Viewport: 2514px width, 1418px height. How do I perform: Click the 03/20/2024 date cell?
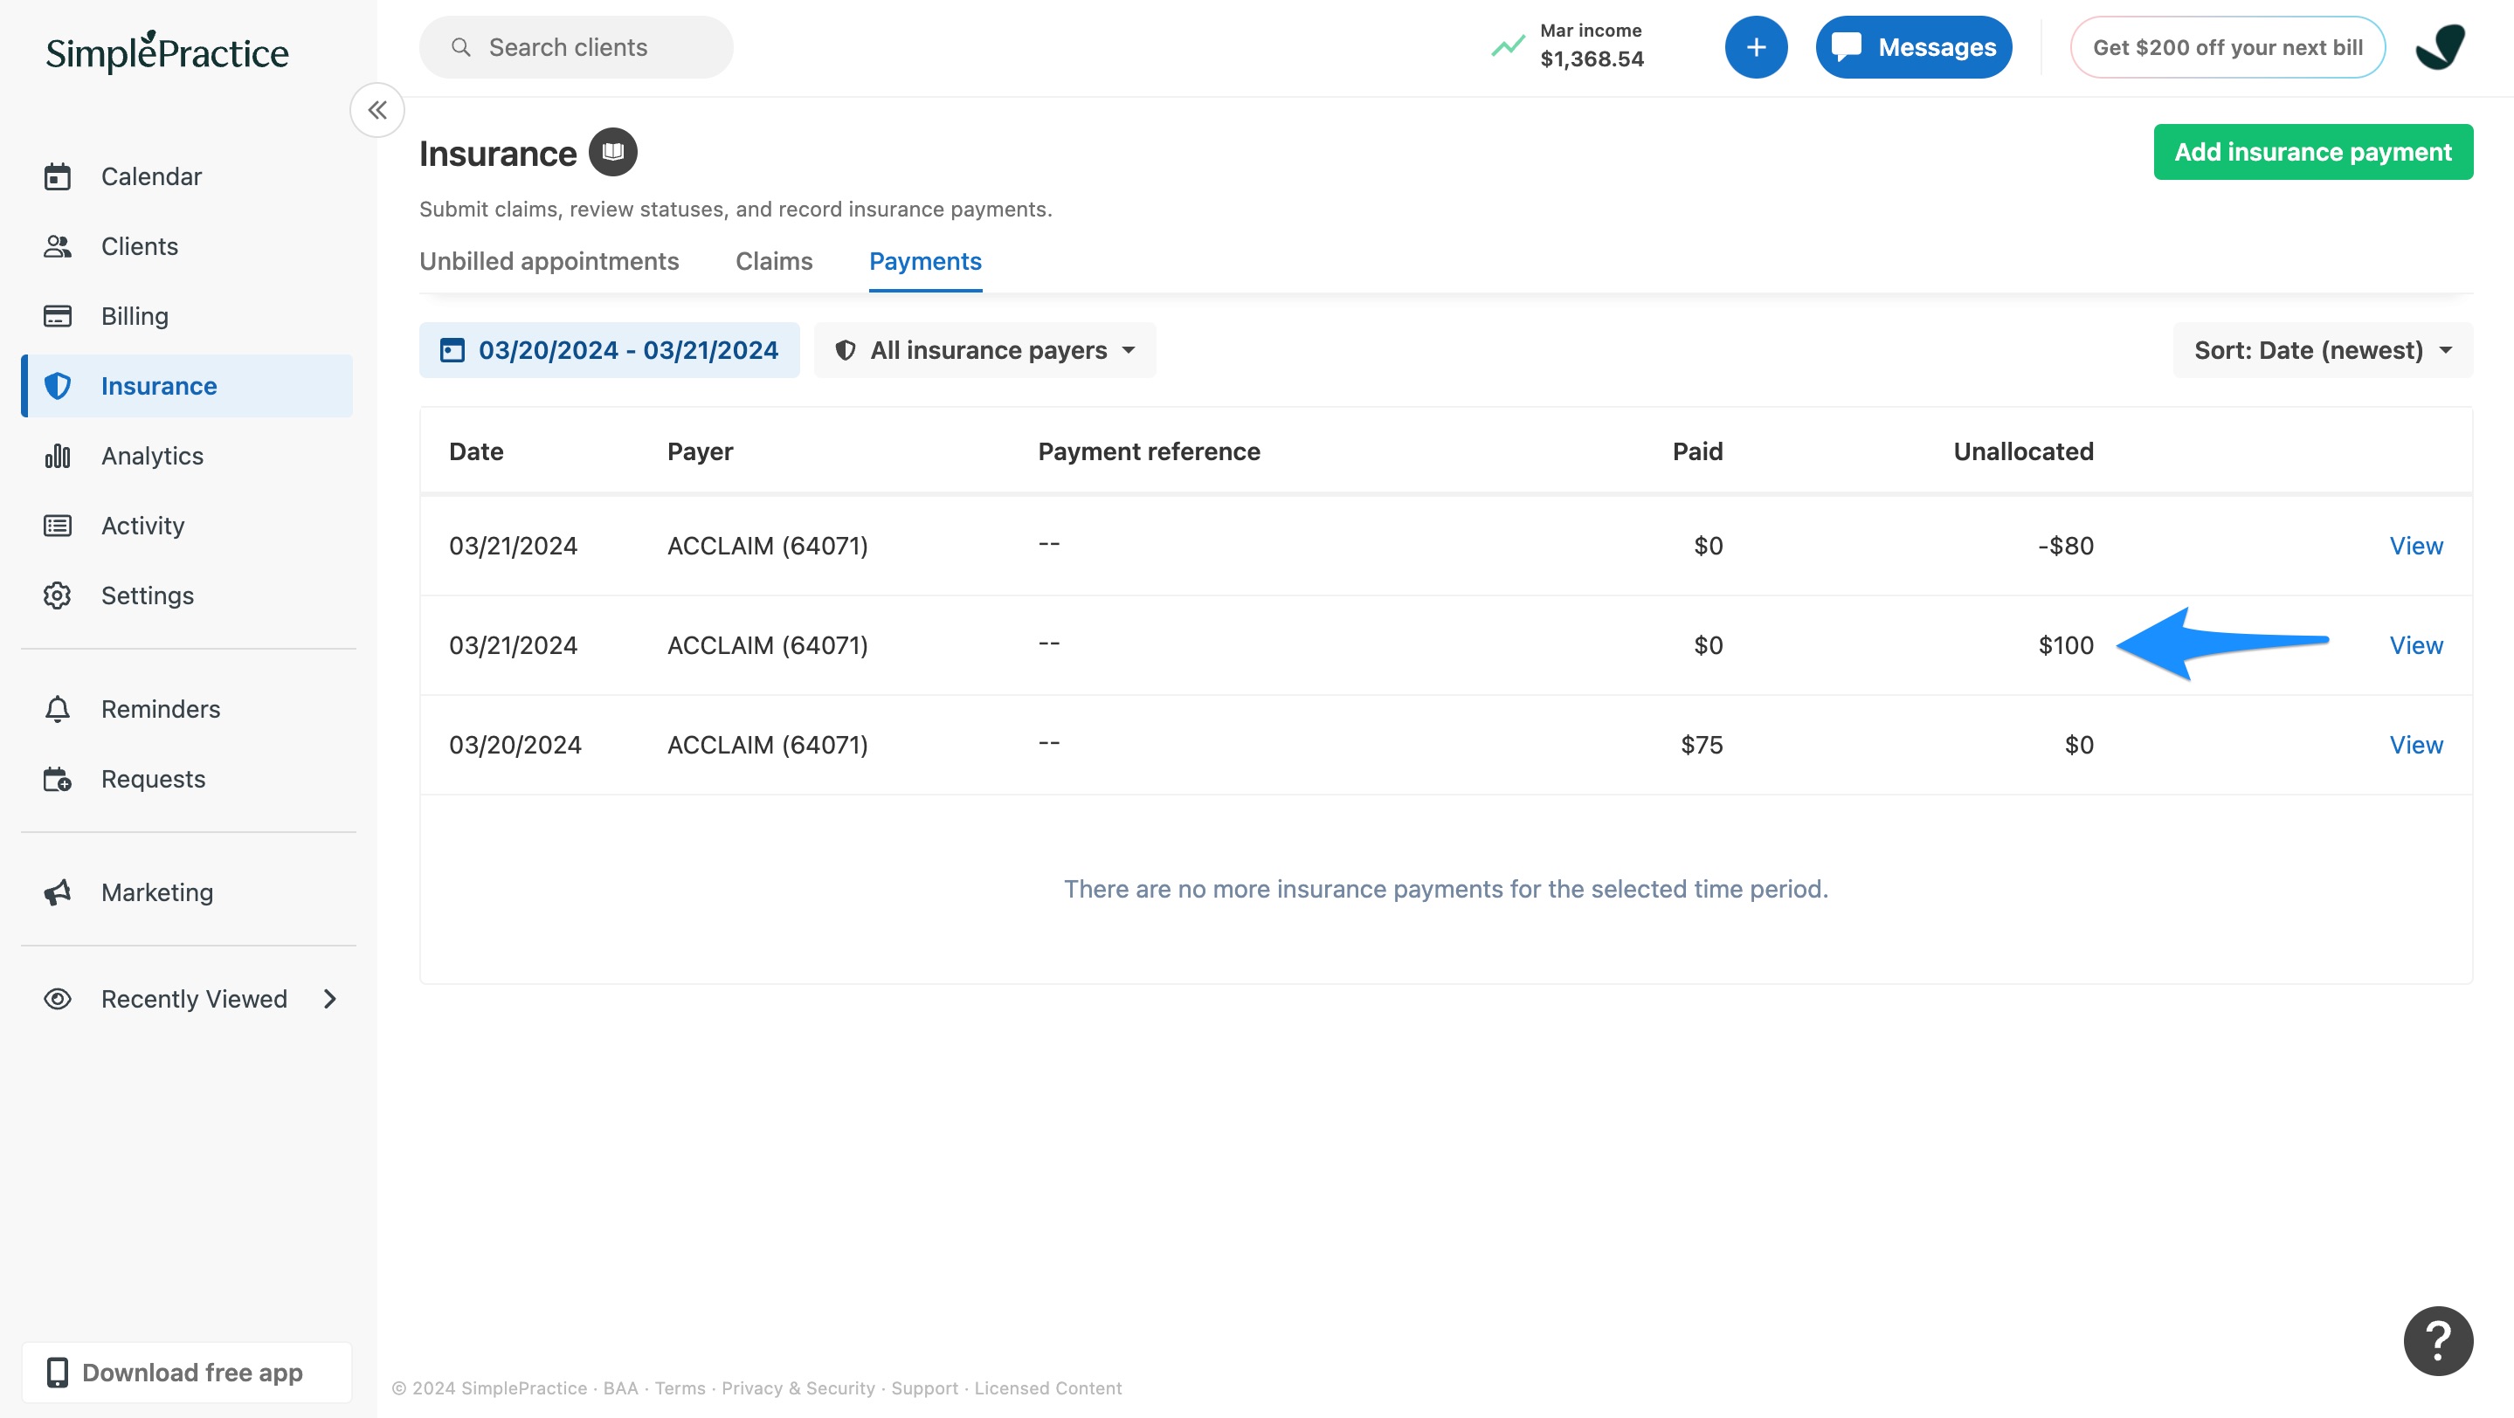pos(515,745)
